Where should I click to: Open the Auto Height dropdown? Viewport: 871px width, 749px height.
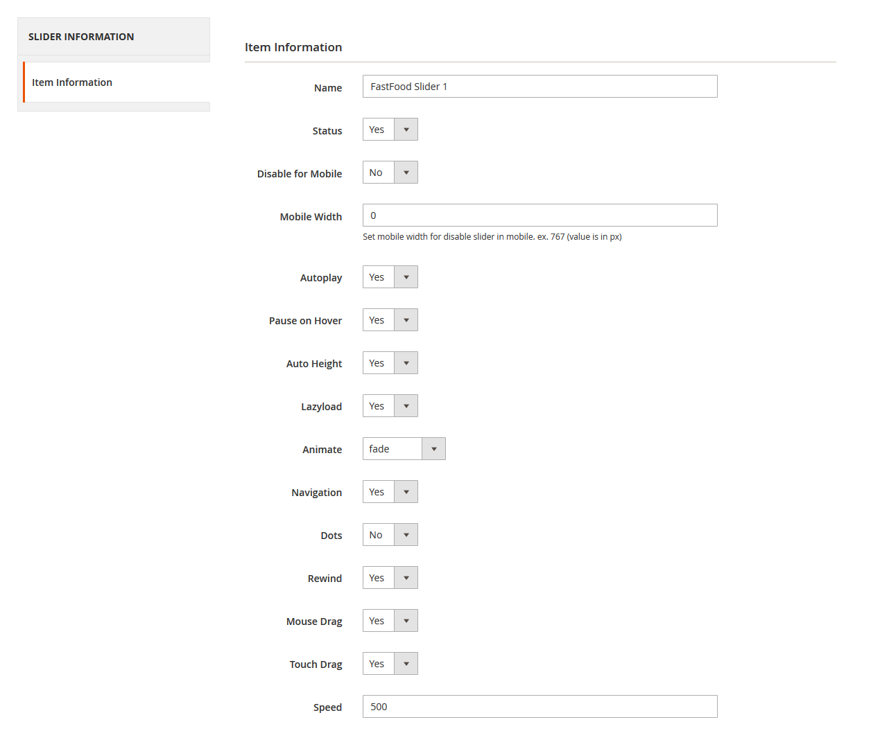coord(390,363)
